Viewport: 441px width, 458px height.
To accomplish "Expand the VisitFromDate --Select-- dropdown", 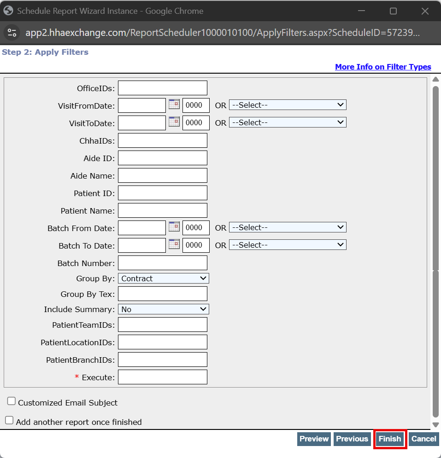I will (288, 105).
